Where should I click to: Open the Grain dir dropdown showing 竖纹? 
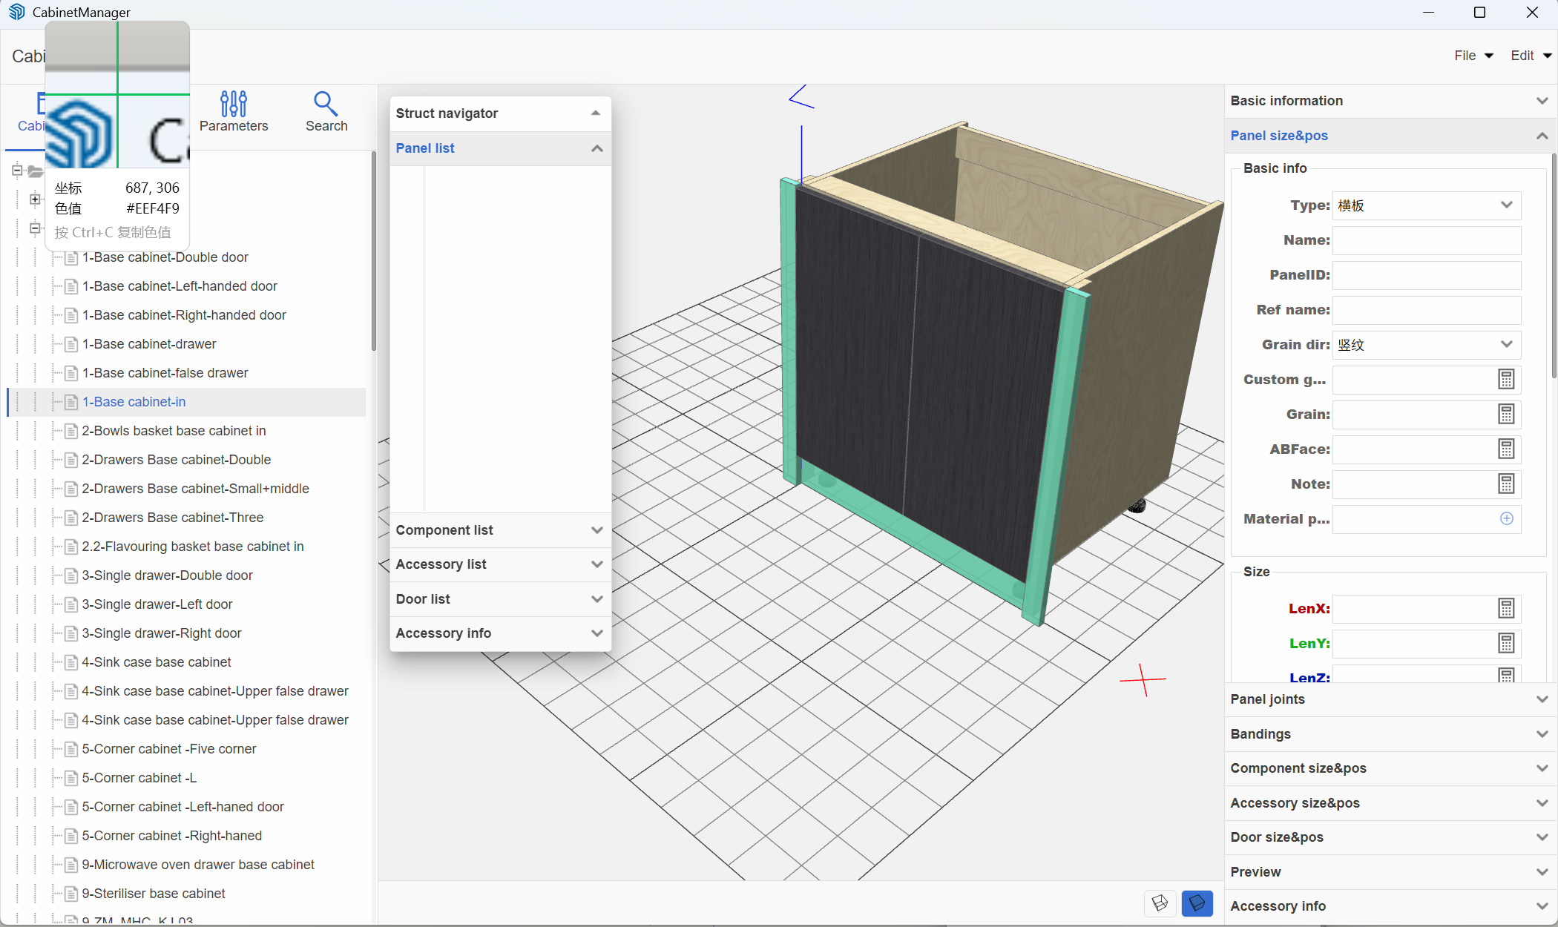[1506, 345]
